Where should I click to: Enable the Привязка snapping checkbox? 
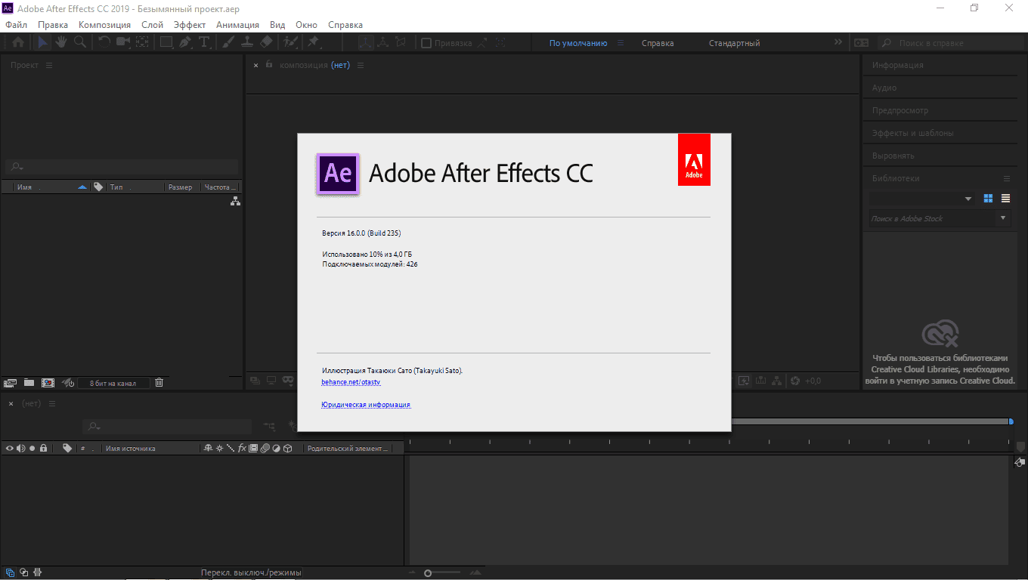click(x=426, y=43)
